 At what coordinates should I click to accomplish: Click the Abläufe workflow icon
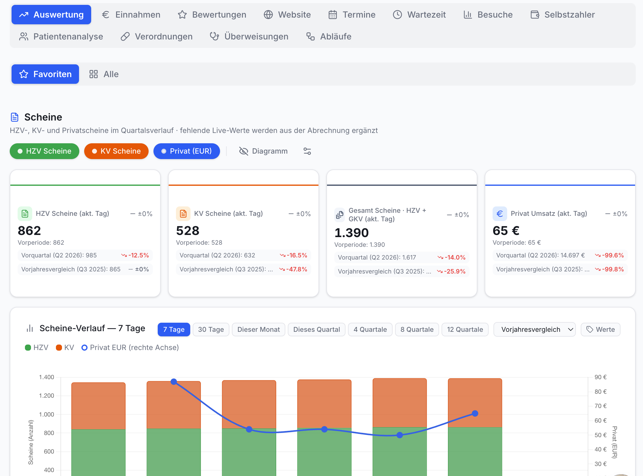(x=310, y=36)
